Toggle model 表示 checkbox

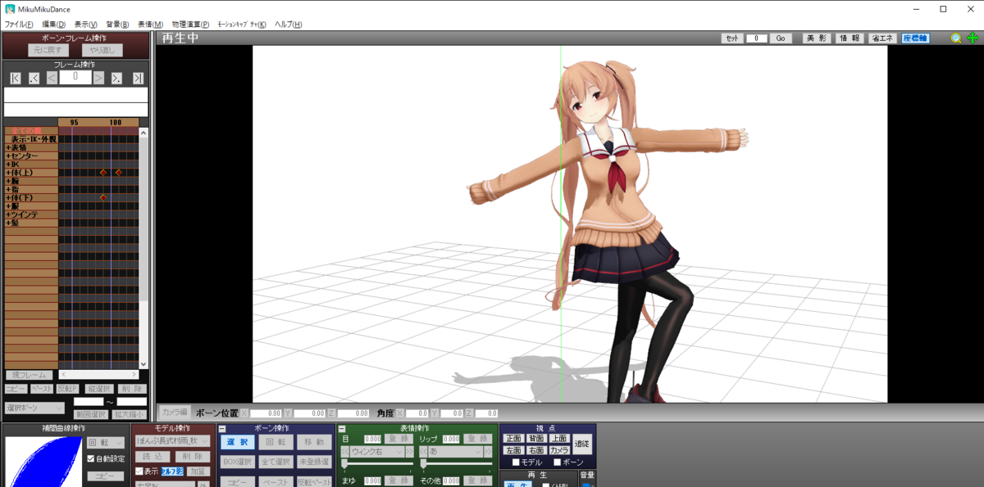click(x=139, y=471)
